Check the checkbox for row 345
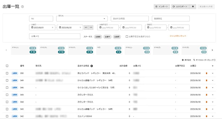Screen dimensions: 222x119 point(7,95)
